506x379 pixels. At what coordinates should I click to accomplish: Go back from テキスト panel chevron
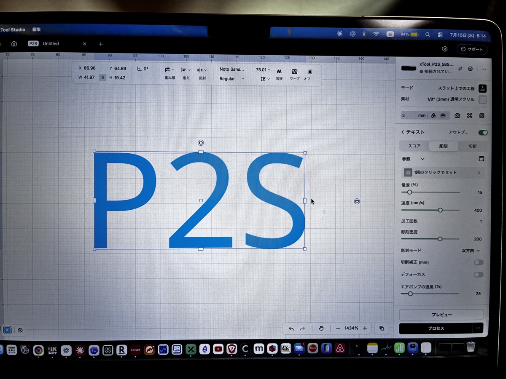[x=403, y=132]
